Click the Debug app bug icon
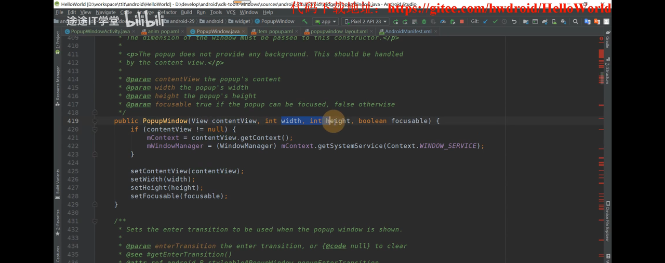The width and height of the screenshot is (665, 263). pyautogui.click(x=424, y=22)
